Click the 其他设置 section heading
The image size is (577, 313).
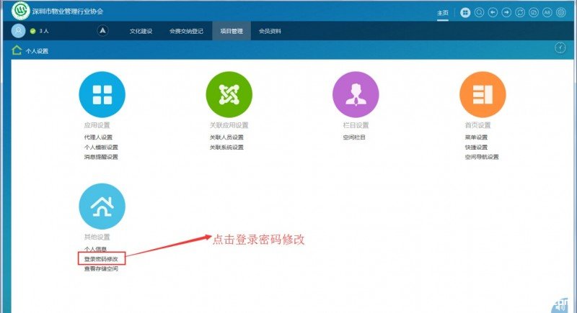97,237
